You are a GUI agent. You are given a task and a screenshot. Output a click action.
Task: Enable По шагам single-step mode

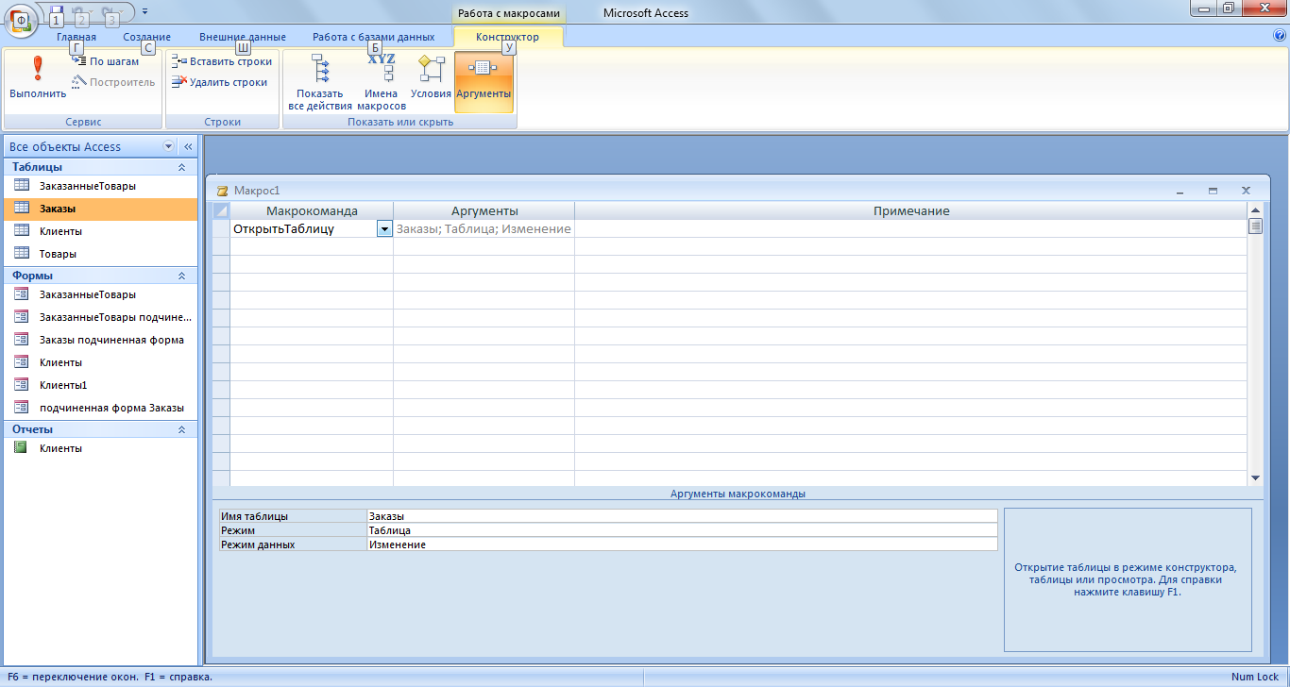(106, 61)
